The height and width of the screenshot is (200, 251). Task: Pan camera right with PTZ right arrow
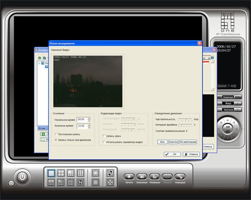point(237,129)
